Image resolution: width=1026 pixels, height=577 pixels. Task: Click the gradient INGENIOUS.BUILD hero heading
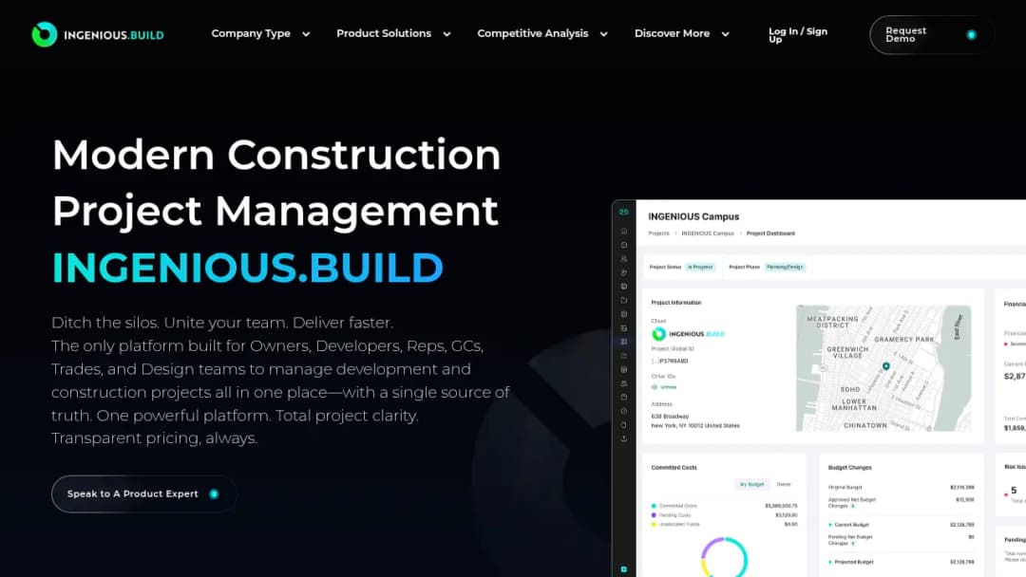coord(247,268)
